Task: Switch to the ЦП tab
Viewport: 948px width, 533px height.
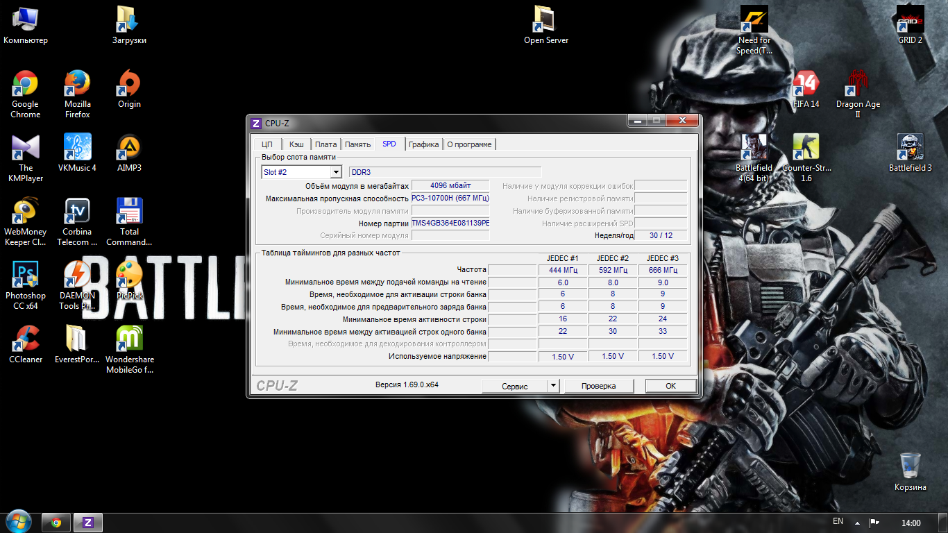Action: pos(266,144)
